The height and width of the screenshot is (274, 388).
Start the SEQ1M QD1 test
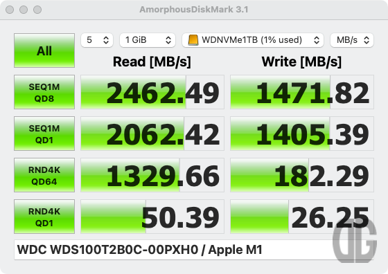click(44, 134)
